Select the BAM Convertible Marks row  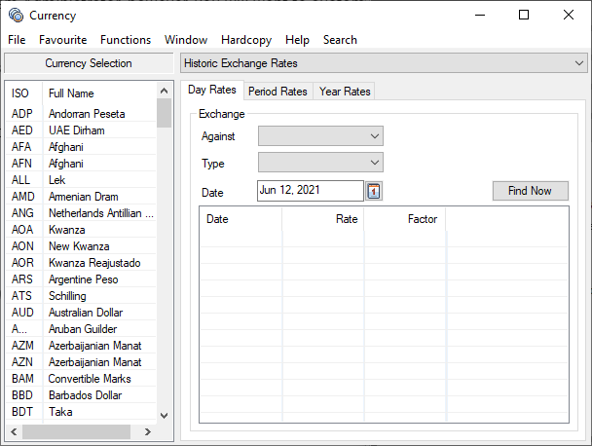pos(81,379)
